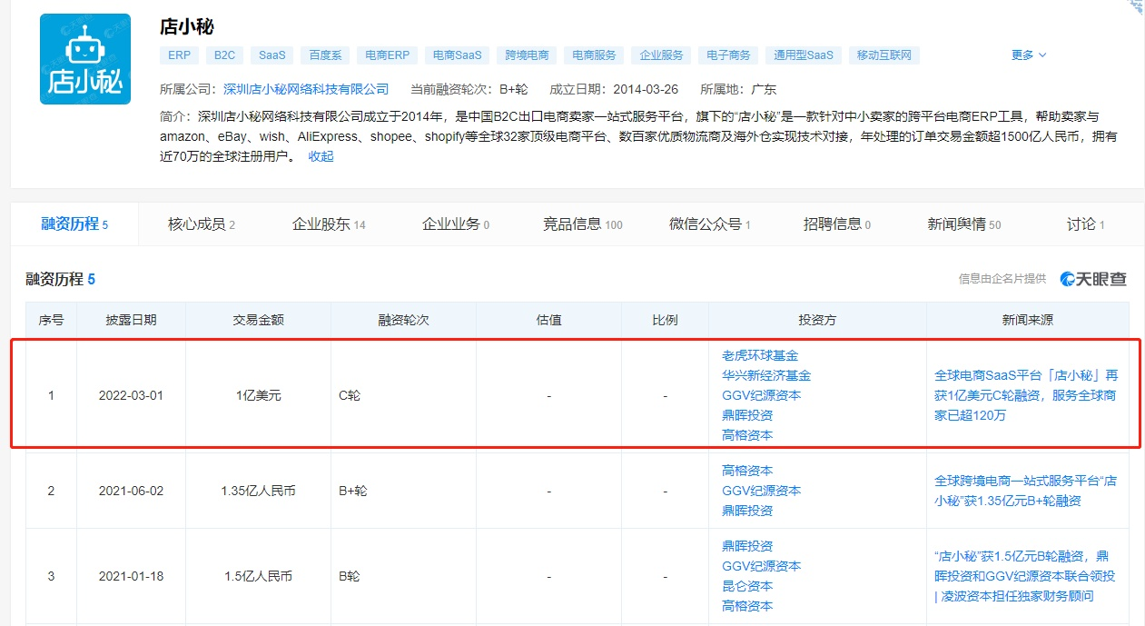Click the 1.35亿人民币 amount cell
1145x626 pixels.
(259, 492)
